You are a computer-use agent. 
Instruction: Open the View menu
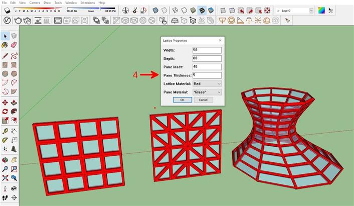(23, 3)
